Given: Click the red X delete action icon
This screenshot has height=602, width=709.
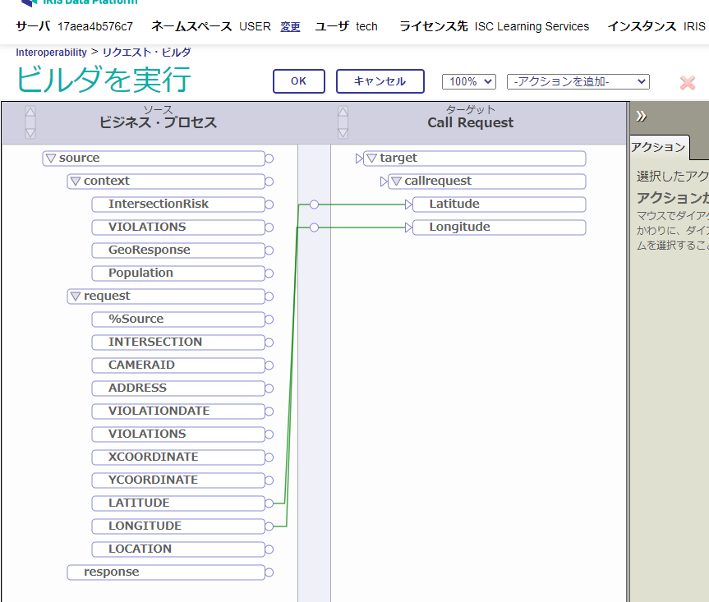Looking at the screenshot, I should point(688,82).
